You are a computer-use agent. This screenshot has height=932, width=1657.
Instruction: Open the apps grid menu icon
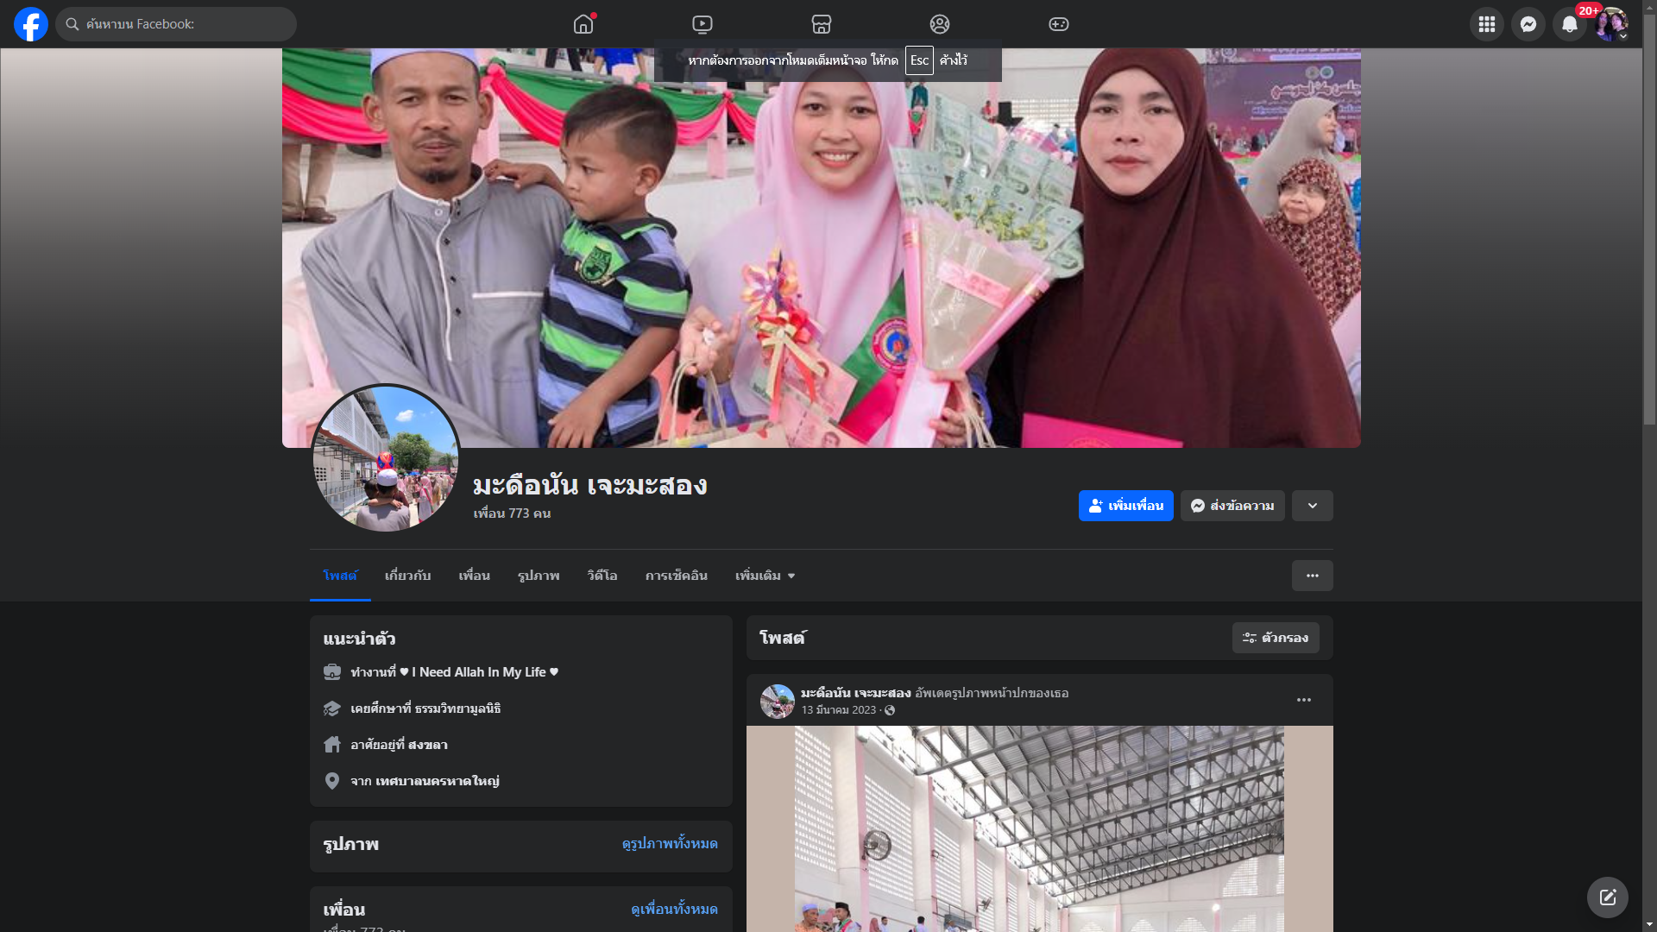point(1486,24)
